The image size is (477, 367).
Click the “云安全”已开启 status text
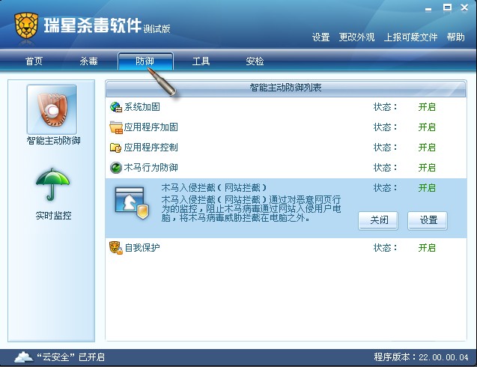[x=70, y=357]
